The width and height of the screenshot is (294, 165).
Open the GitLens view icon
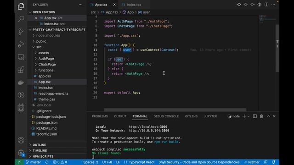coord(21,95)
